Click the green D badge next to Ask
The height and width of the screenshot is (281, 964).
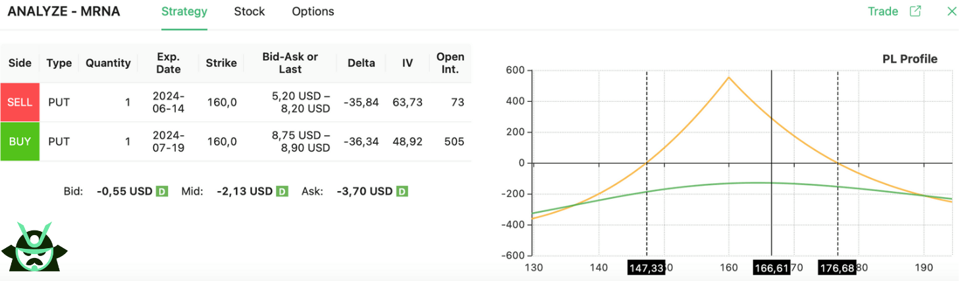click(402, 192)
